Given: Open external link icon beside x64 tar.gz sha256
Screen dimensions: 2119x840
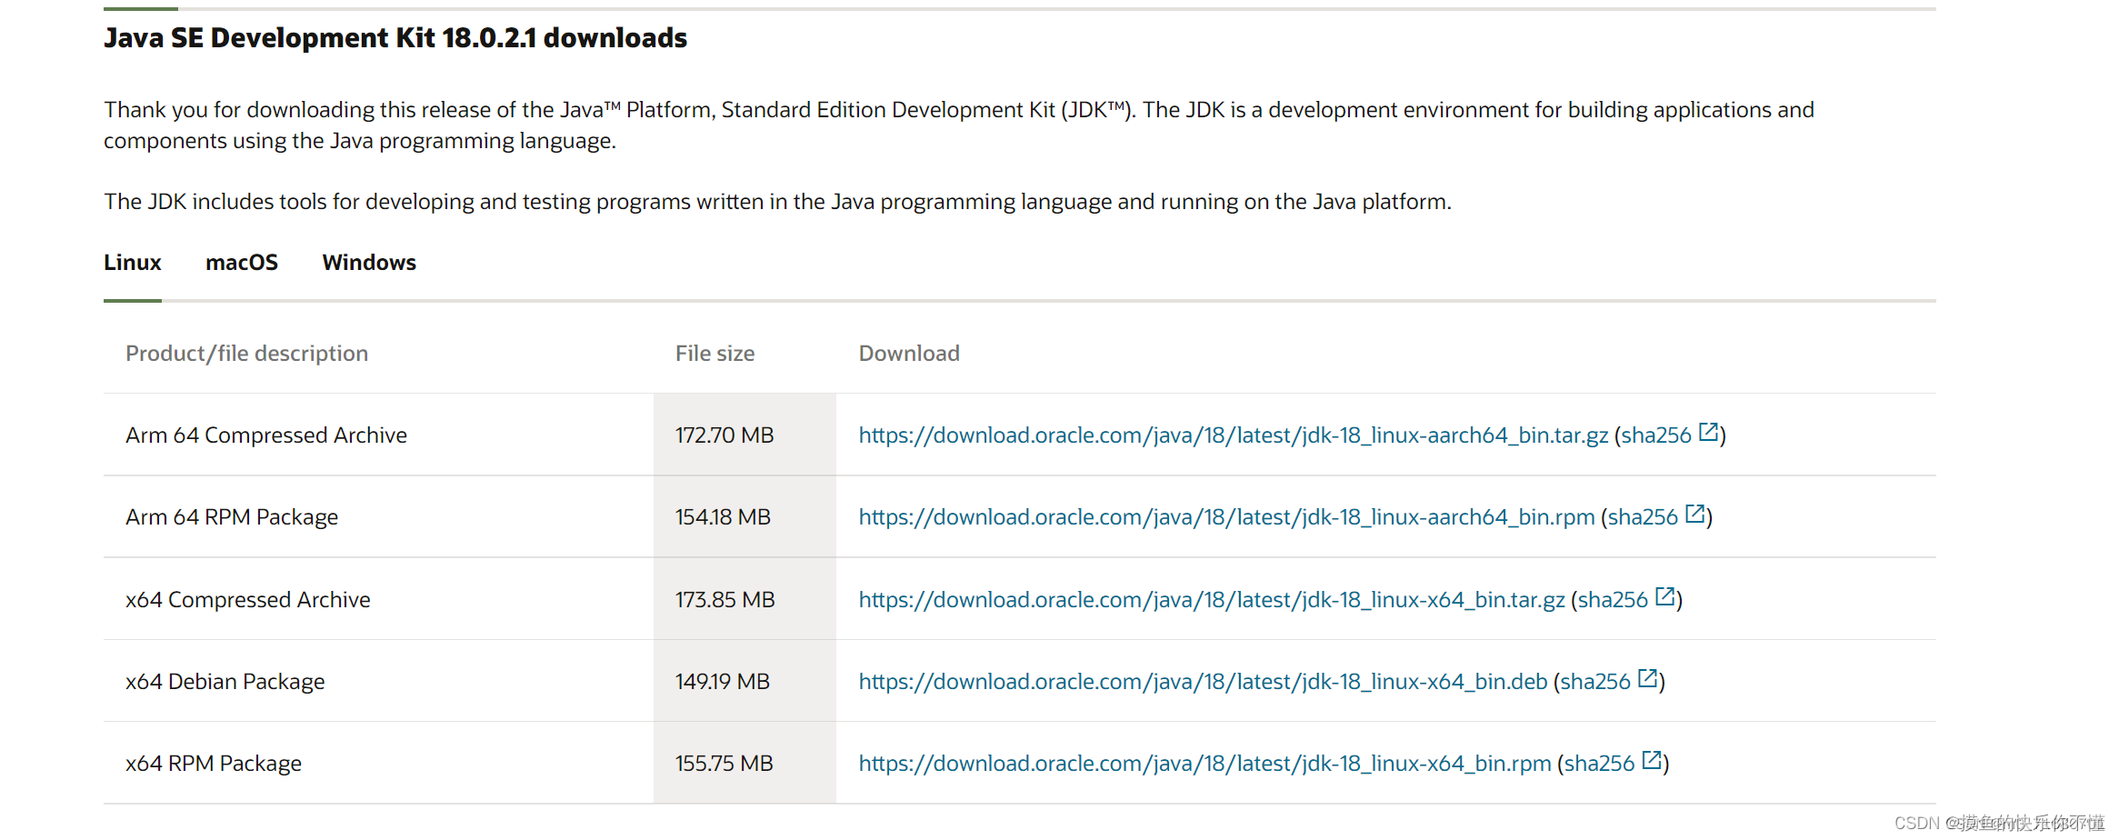Looking at the screenshot, I should [1664, 597].
